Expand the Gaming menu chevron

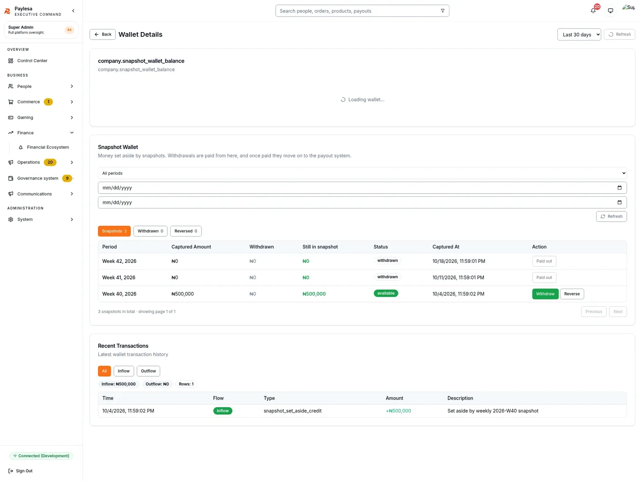coord(72,117)
